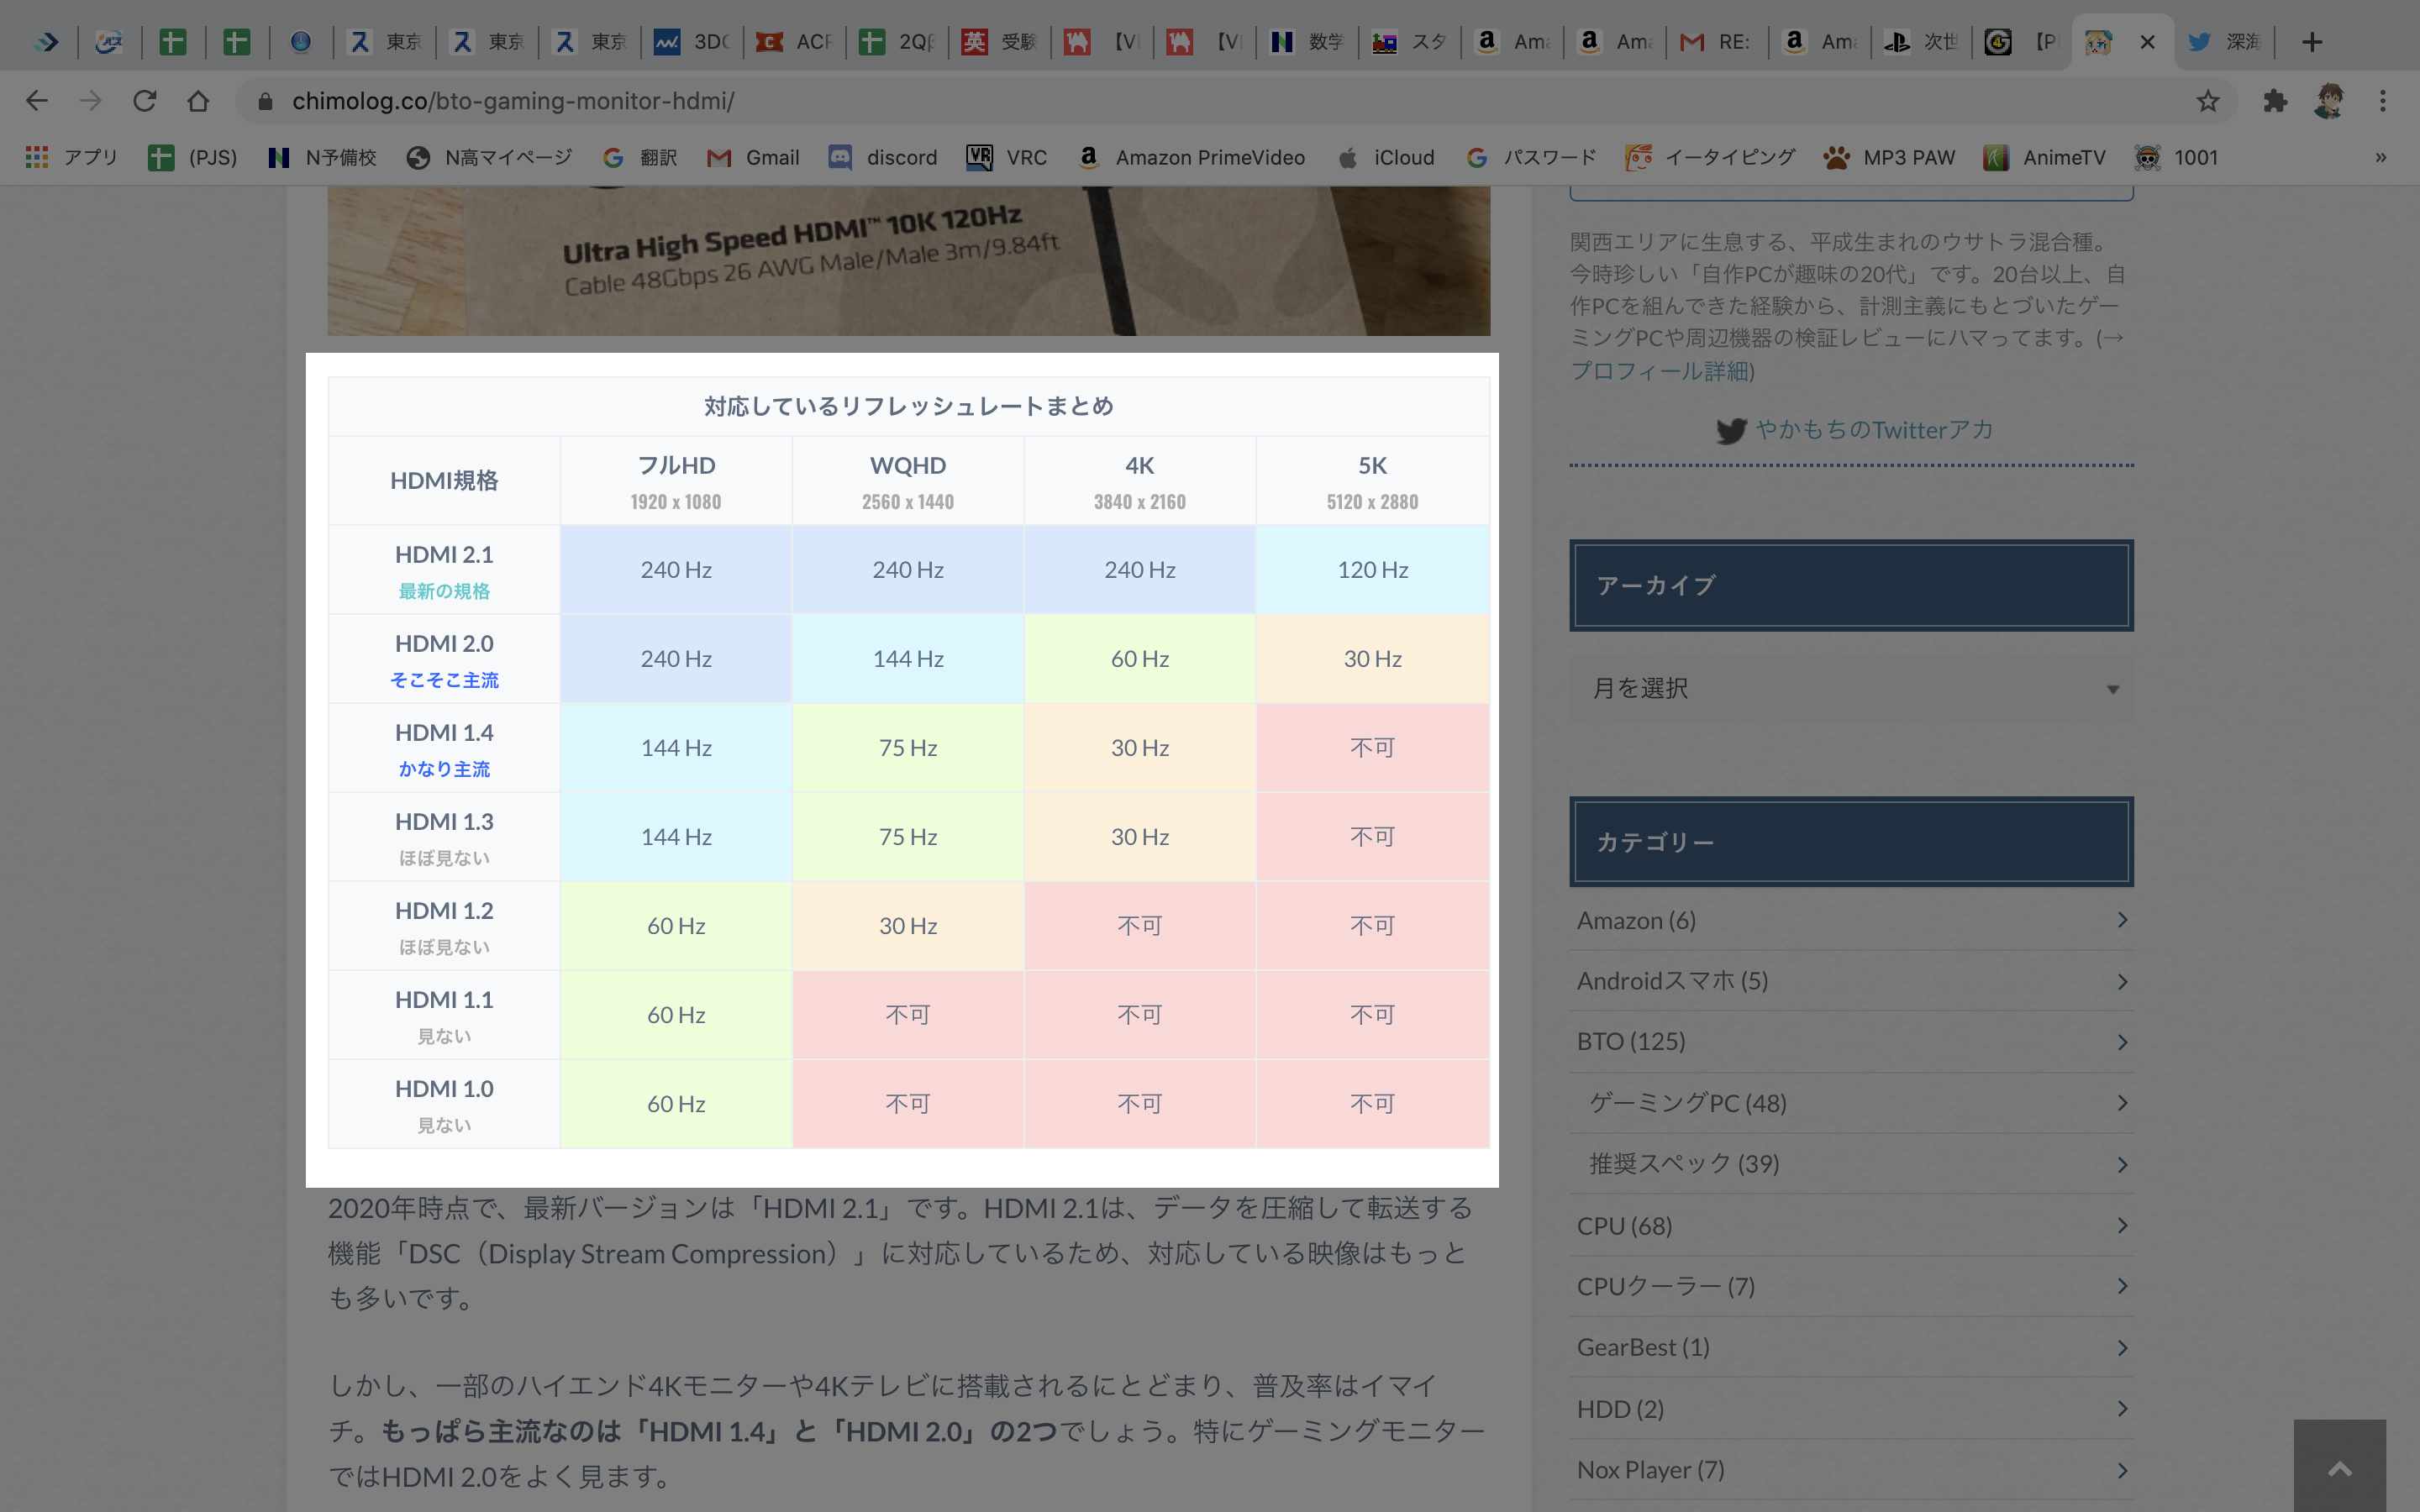The image size is (2420, 1512).
Task: Show hidden bookmarks overflow chevron
Action: tap(2381, 157)
